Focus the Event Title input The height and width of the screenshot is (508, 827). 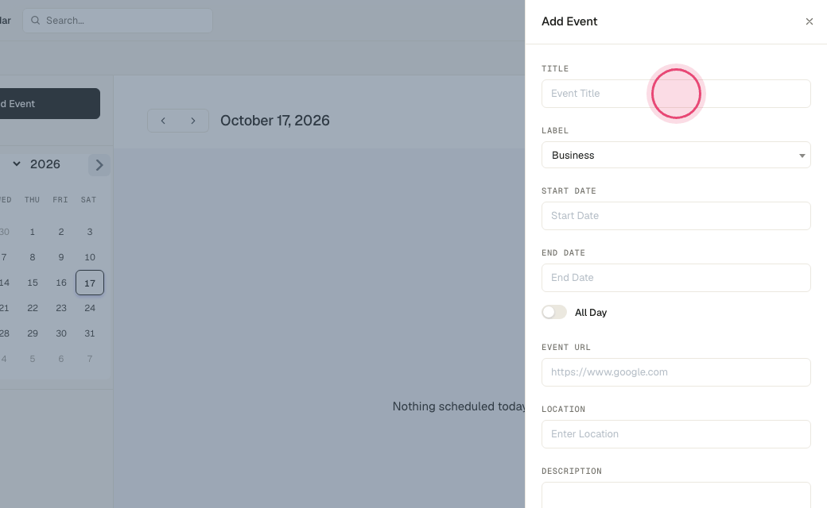[x=676, y=94]
